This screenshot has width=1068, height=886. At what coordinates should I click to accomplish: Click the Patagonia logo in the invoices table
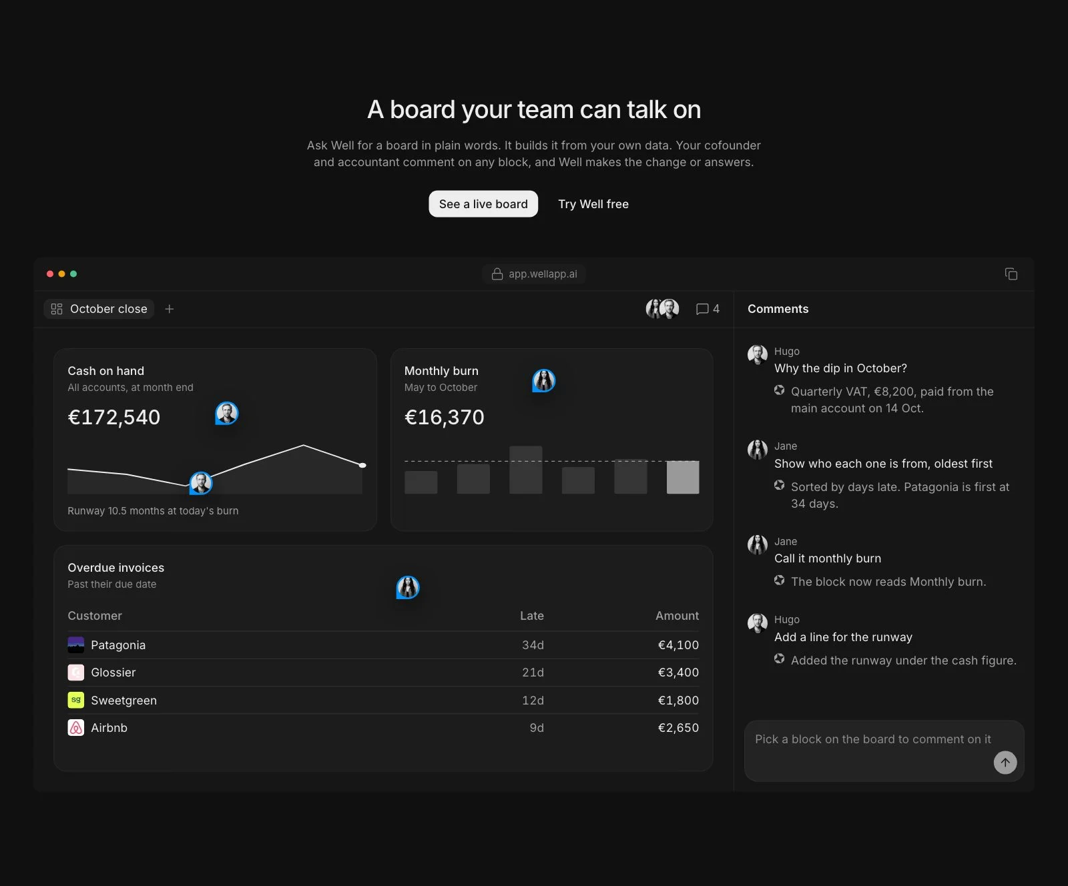(76, 645)
